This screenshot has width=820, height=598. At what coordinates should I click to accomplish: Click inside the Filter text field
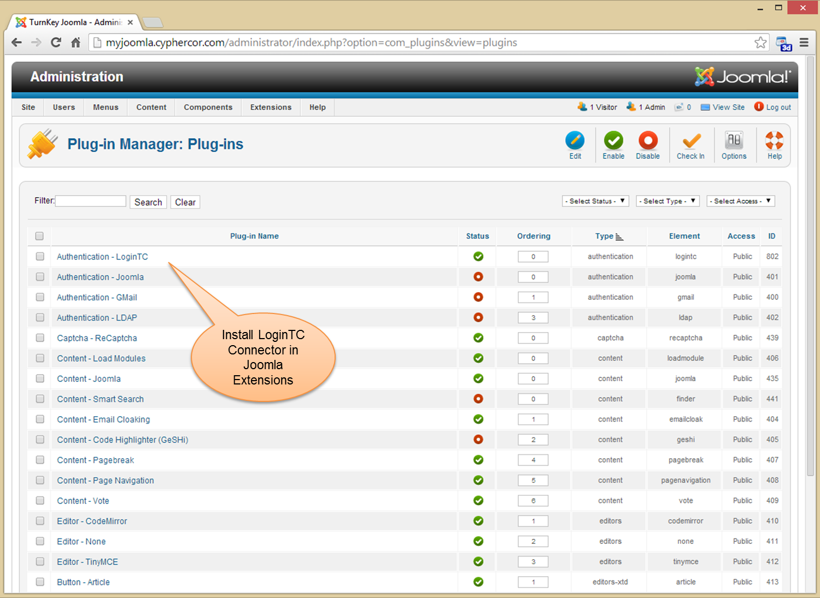tap(91, 201)
